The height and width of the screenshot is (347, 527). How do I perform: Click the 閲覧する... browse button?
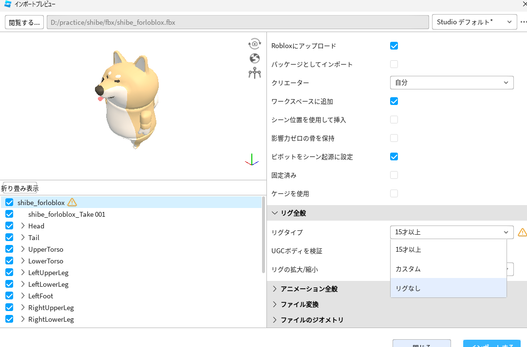24,22
